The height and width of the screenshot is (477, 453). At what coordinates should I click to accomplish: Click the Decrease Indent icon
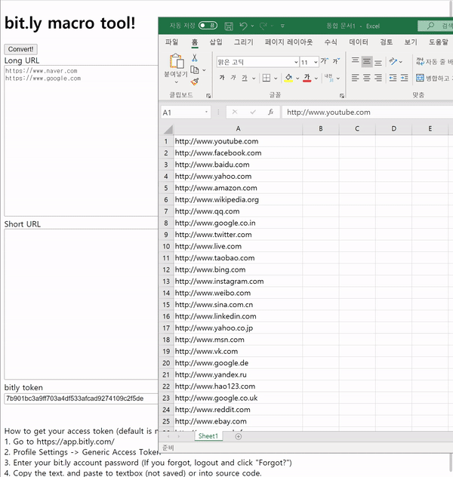click(x=393, y=78)
